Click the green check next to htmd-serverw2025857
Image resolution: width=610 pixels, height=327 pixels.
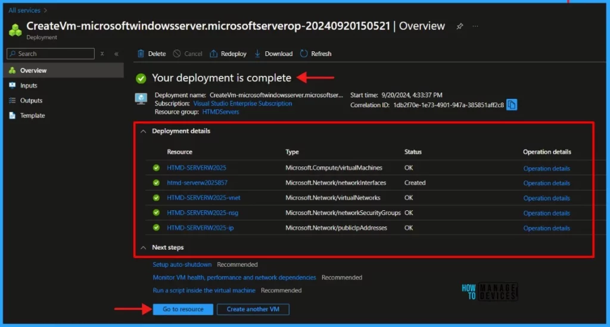click(x=157, y=183)
